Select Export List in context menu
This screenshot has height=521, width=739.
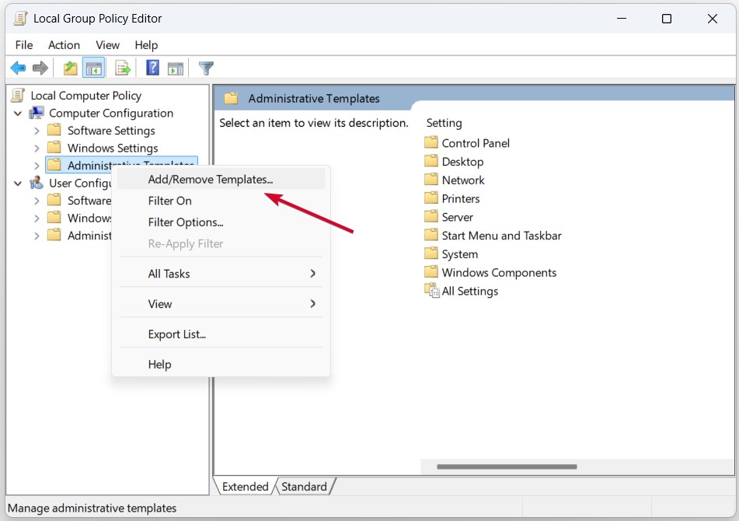pyautogui.click(x=221, y=334)
